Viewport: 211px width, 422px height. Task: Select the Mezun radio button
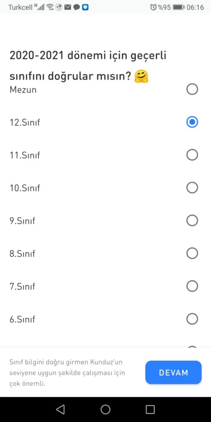192,89
